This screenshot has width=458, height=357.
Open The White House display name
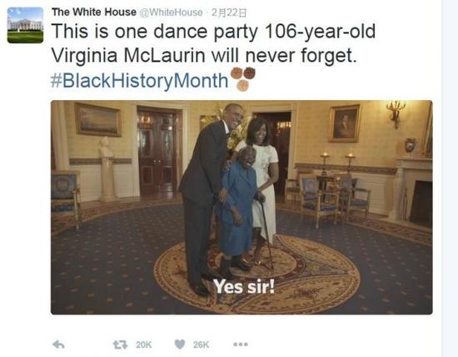pyautogui.click(x=94, y=12)
